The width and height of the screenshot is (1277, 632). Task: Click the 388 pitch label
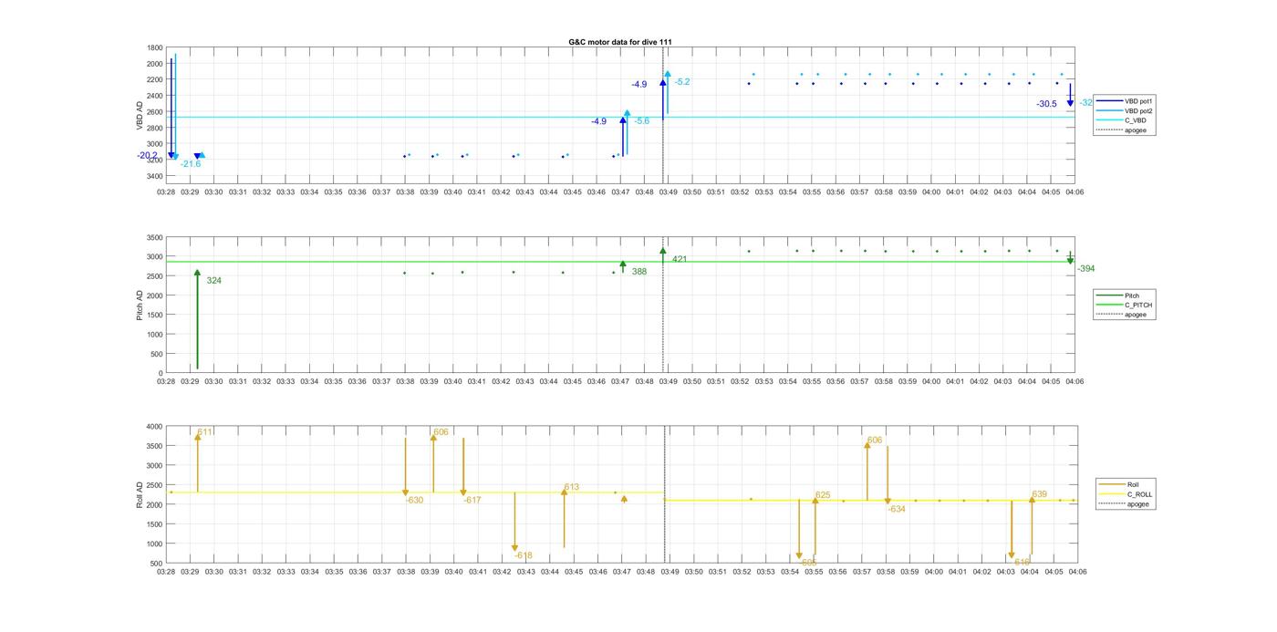[x=639, y=272]
